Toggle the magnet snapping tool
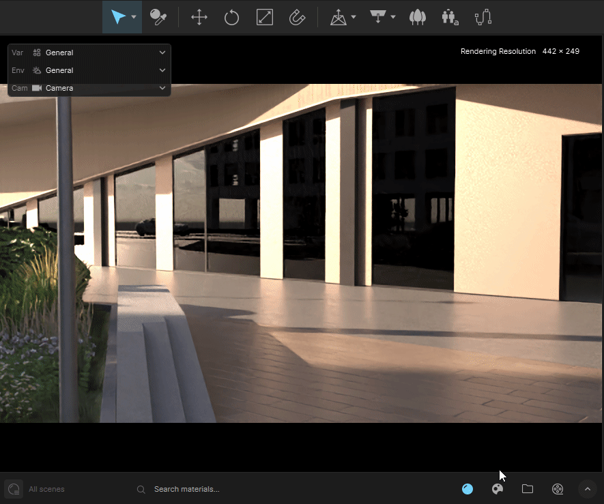This screenshot has width=604, height=504. coord(297,17)
